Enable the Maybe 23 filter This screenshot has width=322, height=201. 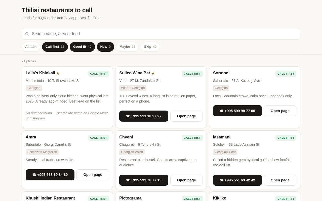[127, 47]
